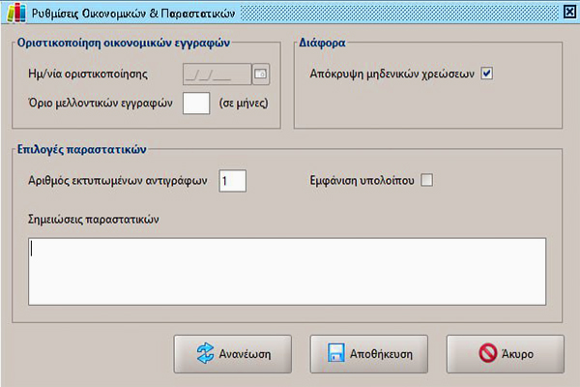The image size is (580, 387).
Task: Disable the Απόκρυψη μηδενικών χρεώσεων checkbox
Action: click(487, 74)
